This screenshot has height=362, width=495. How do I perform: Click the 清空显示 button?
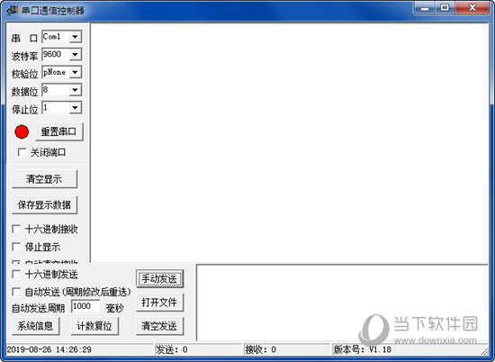[x=44, y=179]
